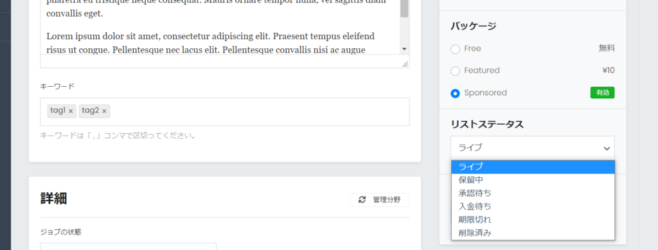Remove the tag2 keyword chip
658x250 pixels.
coord(104,111)
